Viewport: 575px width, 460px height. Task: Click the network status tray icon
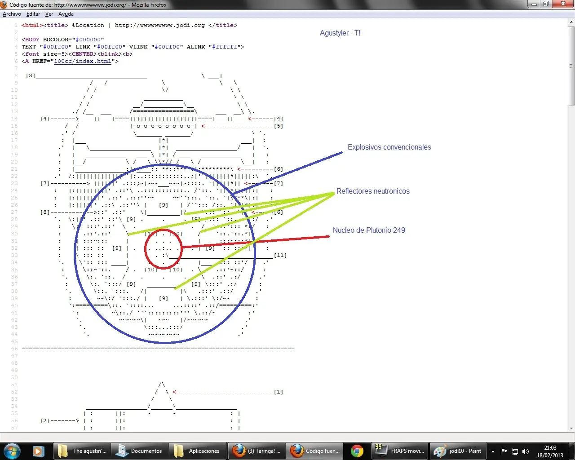pyautogui.click(x=515, y=451)
